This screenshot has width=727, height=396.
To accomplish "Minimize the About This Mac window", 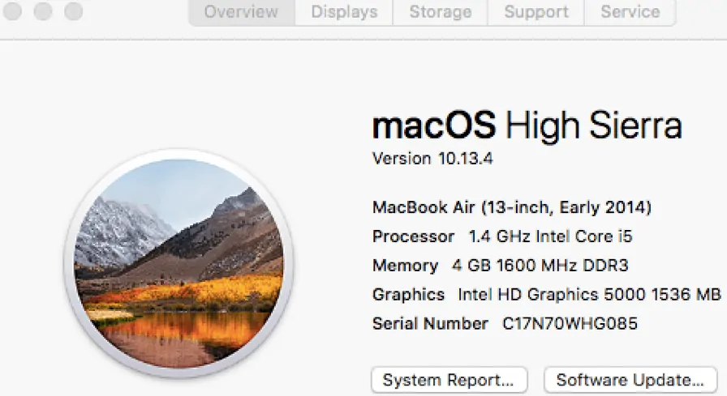I will tap(43, 11).
